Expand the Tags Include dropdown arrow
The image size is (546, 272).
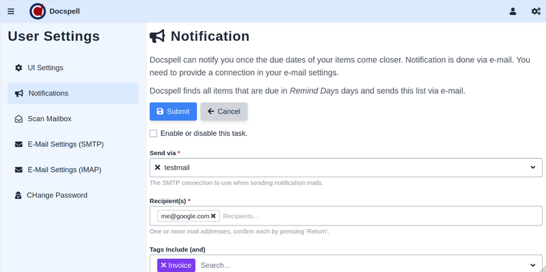(533, 265)
